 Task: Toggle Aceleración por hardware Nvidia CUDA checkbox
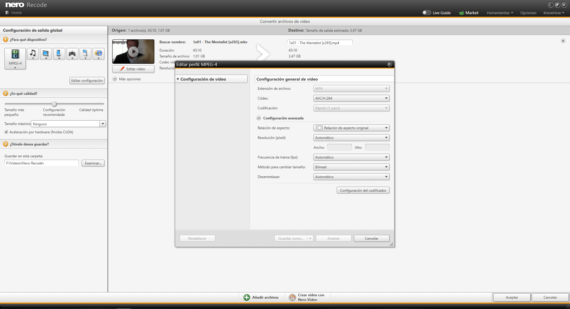6,132
